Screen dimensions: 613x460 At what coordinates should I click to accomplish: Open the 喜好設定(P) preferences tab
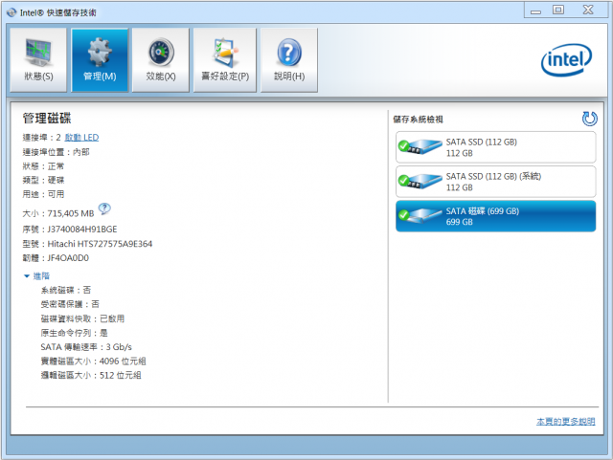225,60
